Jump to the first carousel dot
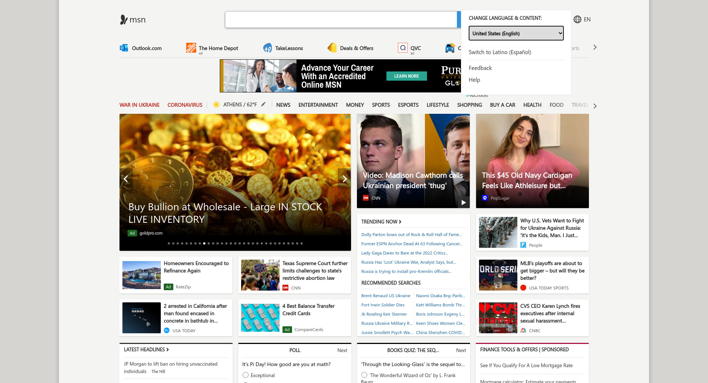The width and height of the screenshot is (708, 383). coord(169,243)
